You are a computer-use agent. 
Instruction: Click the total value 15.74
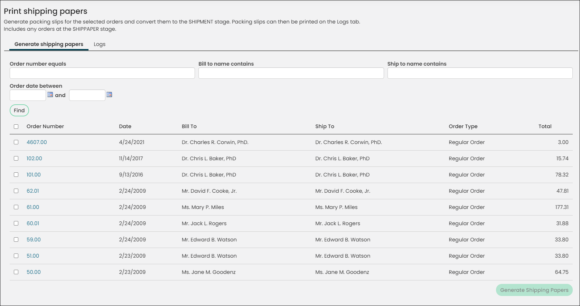point(562,159)
